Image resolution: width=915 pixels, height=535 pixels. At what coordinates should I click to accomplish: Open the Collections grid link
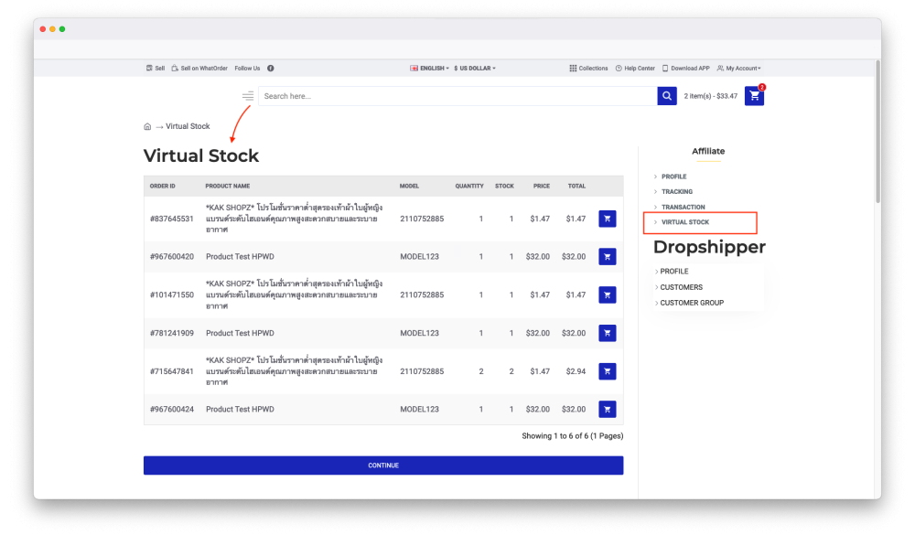pos(588,69)
